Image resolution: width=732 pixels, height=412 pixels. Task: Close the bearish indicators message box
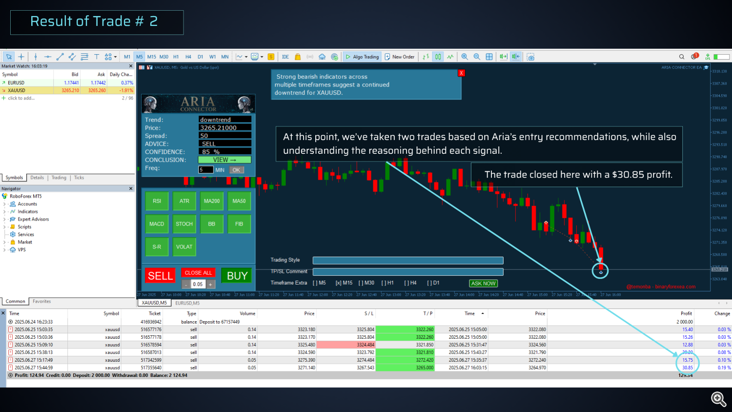tap(461, 73)
